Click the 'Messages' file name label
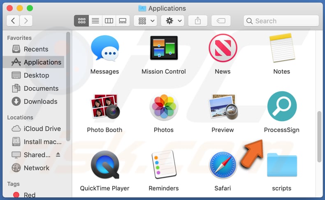This screenshot has width=325, height=200. point(104,71)
